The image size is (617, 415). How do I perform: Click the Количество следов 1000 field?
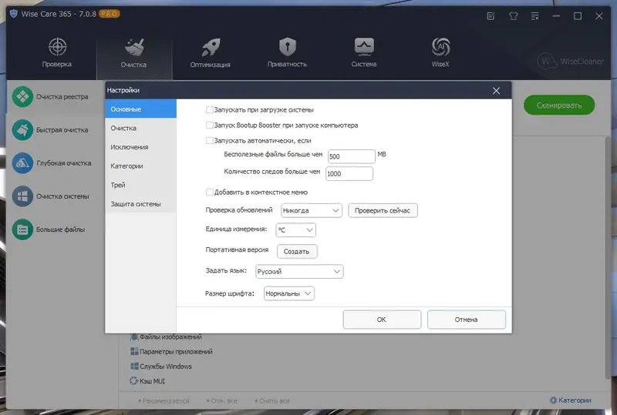[x=349, y=174]
